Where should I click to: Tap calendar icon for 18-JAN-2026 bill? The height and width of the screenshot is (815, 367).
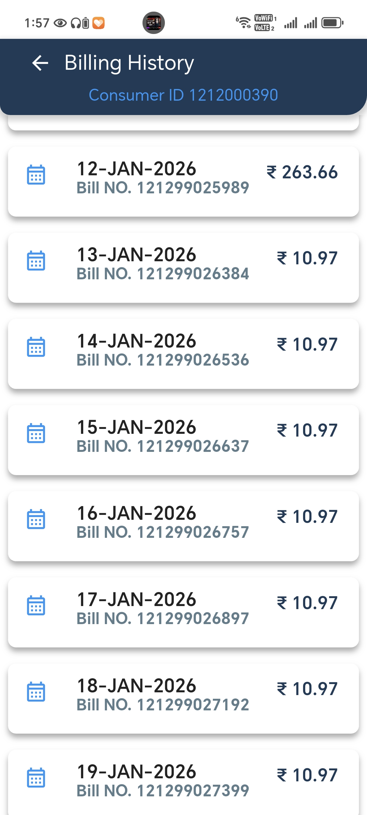[36, 692]
